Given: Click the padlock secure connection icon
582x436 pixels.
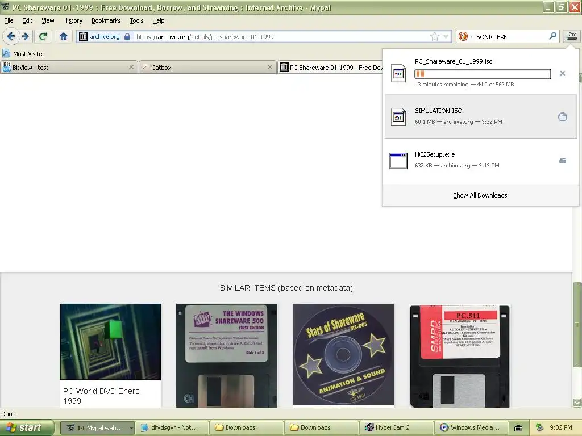Looking at the screenshot, I should click(x=127, y=36).
